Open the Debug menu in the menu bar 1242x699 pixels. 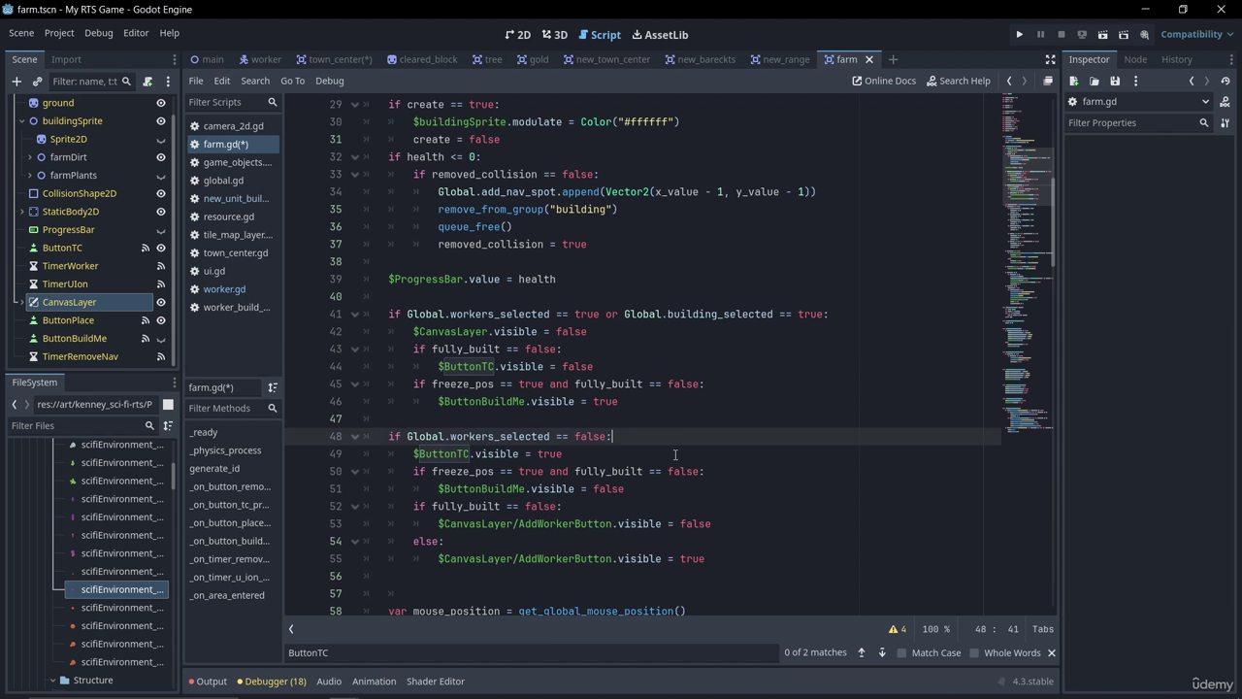[x=99, y=33]
